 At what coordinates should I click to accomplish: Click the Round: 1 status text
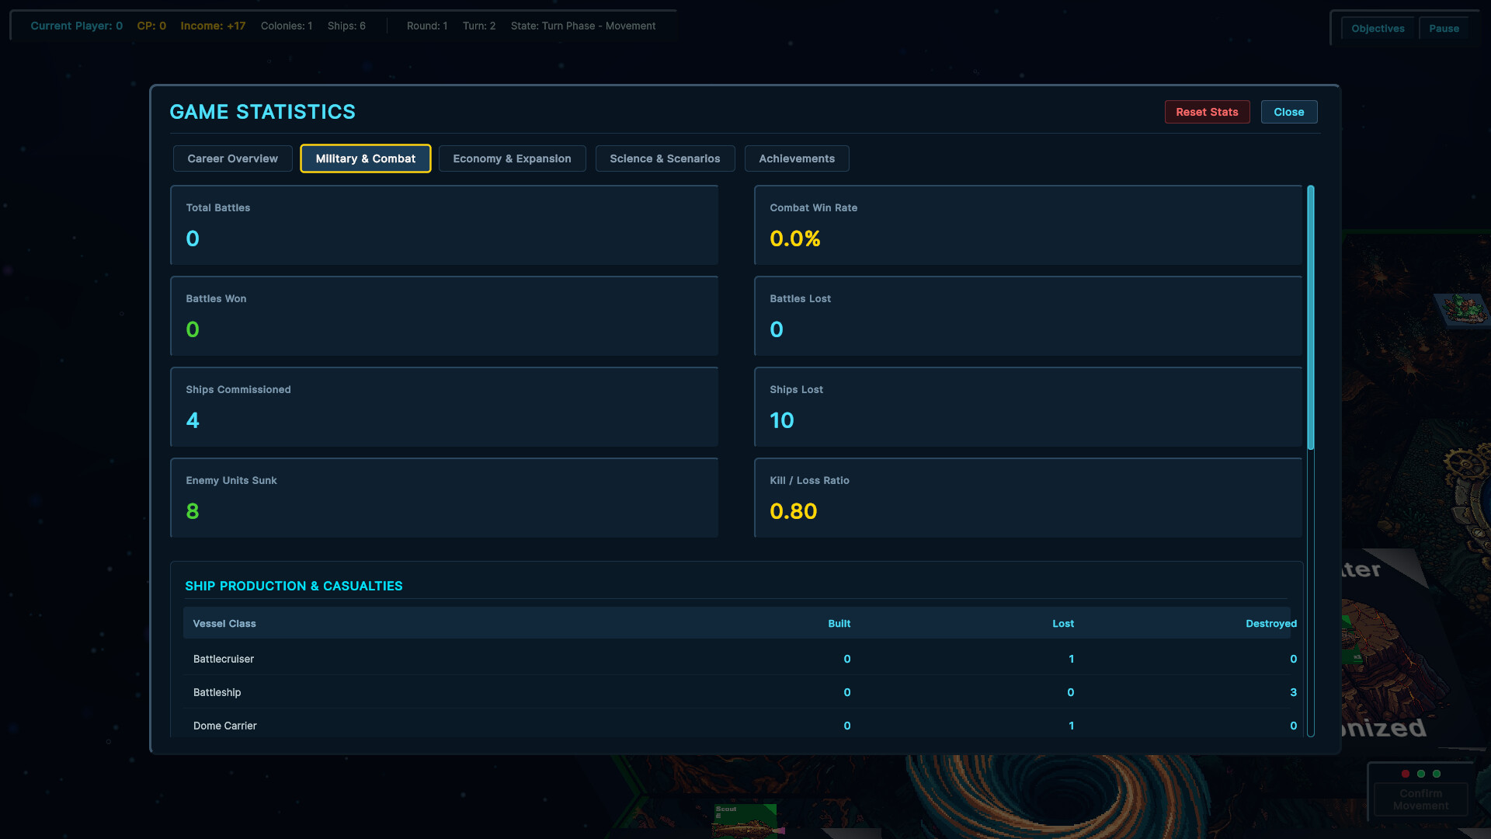point(427,26)
